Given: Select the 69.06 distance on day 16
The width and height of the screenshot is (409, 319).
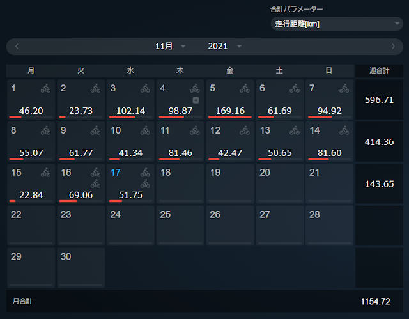Looking at the screenshot, I should coord(81,195).
